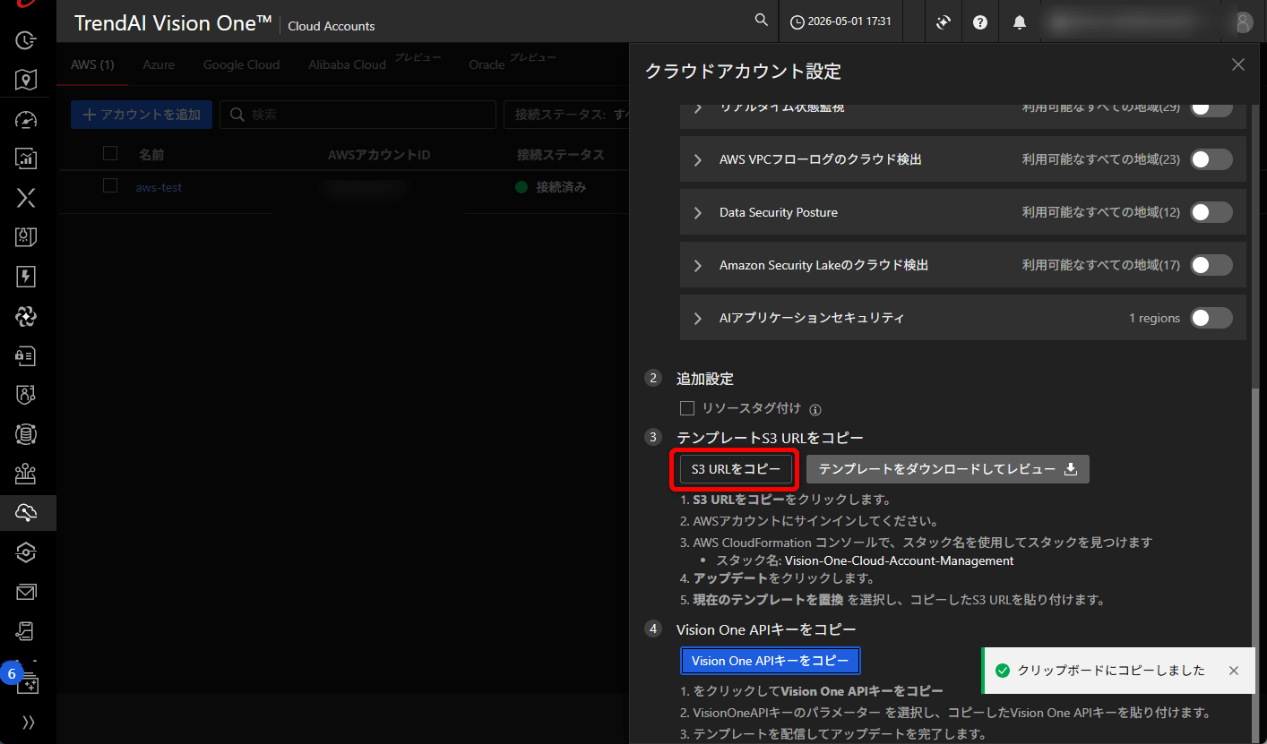Click the 名前 column header
Screen dimensions: 1267x744
coord(151,155)
